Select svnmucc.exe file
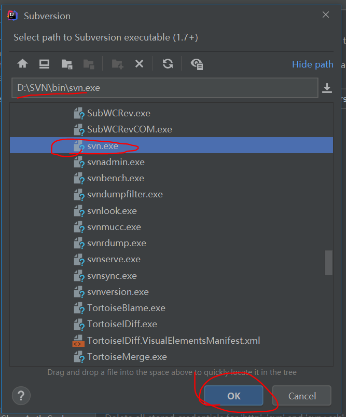346x417 pixels. point(171,227)
